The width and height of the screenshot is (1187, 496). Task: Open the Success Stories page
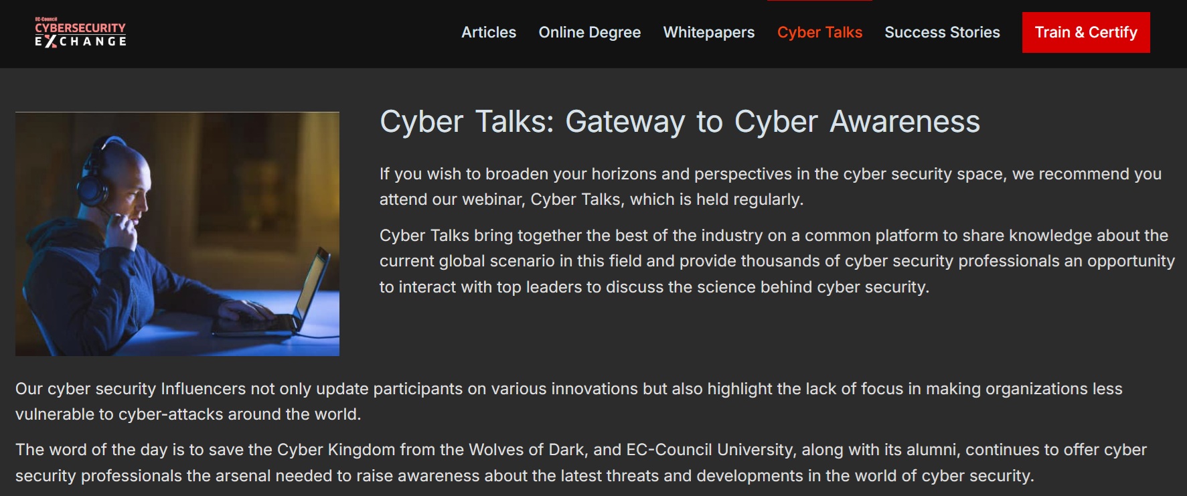(x=942, y=32)
